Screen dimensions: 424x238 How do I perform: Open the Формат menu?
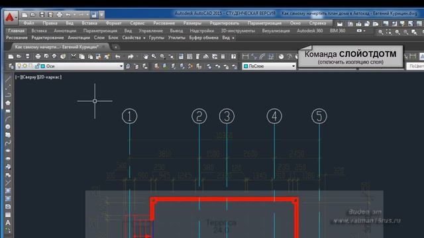(113, 23)
